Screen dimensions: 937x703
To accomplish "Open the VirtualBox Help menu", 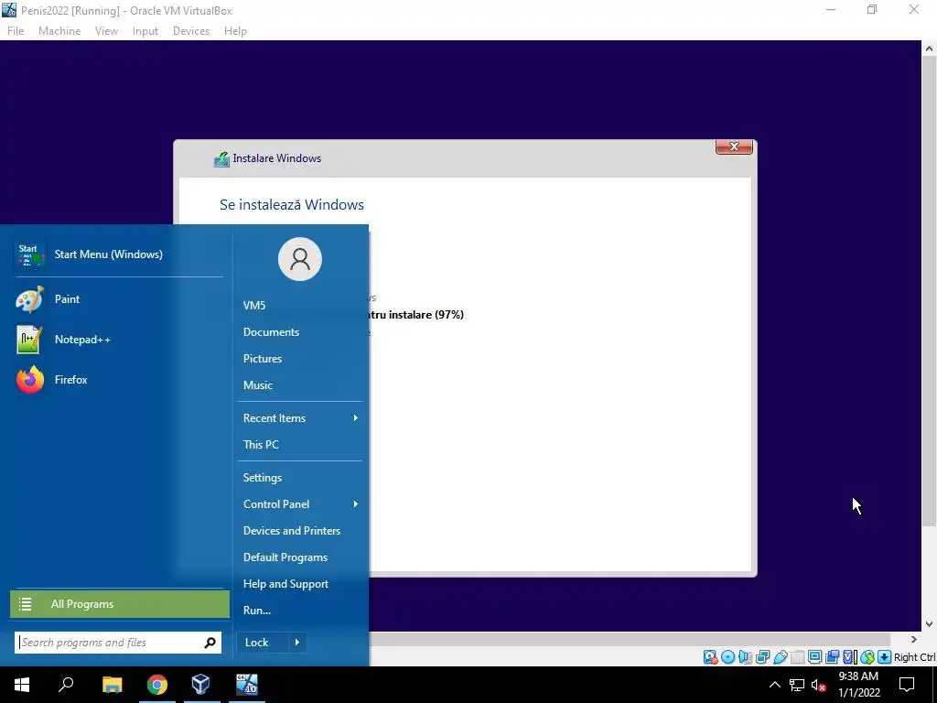I will click(x=235, y=31).
